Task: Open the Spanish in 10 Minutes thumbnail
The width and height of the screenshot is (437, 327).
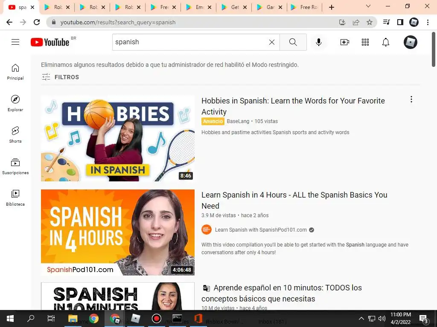Action: pyautogui.click(x=118, y=296)
